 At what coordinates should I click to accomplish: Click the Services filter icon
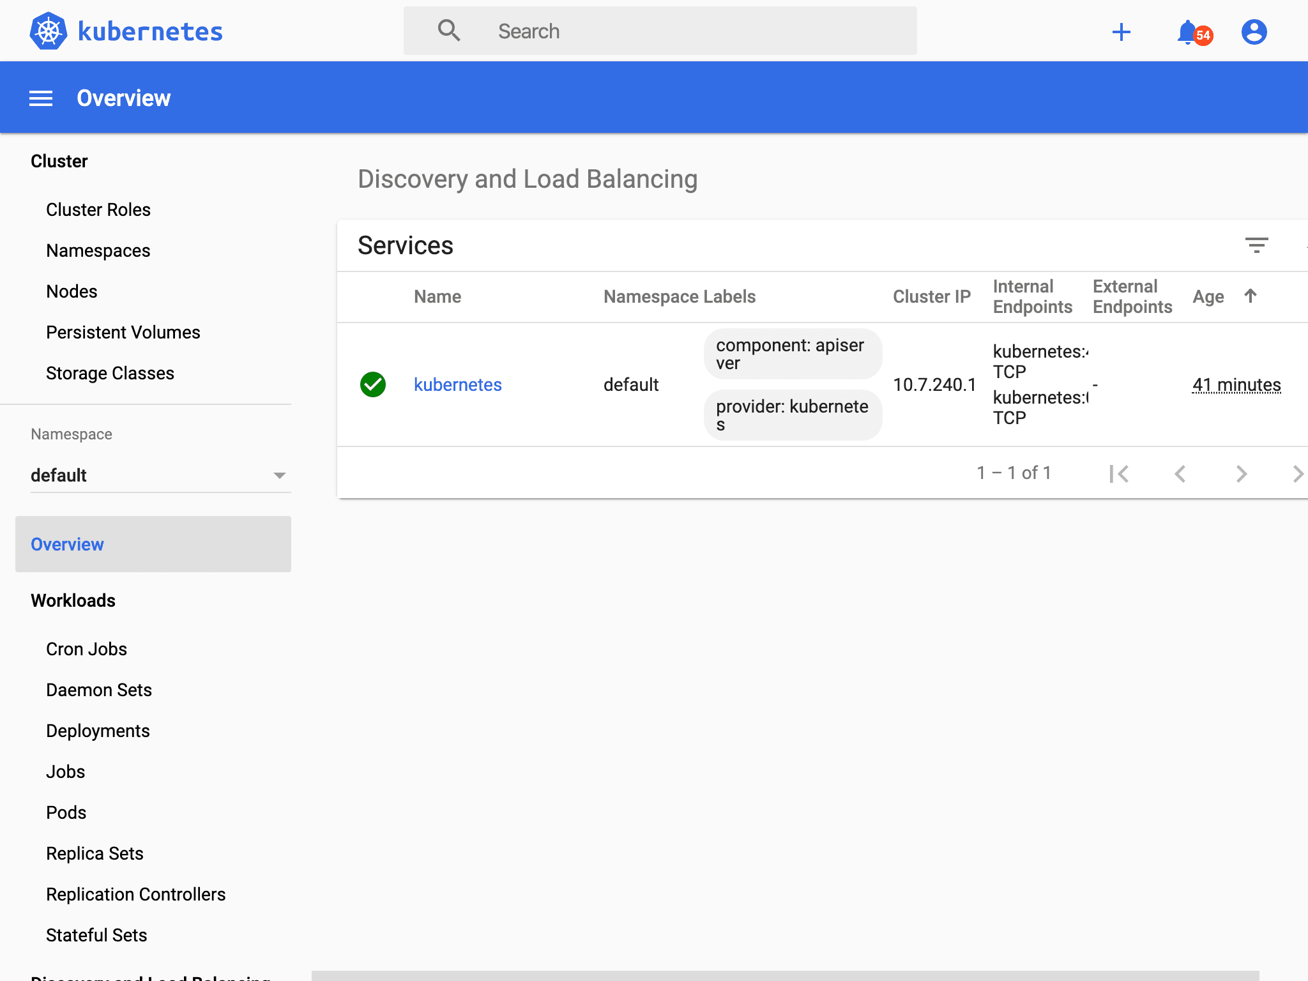1257,245
